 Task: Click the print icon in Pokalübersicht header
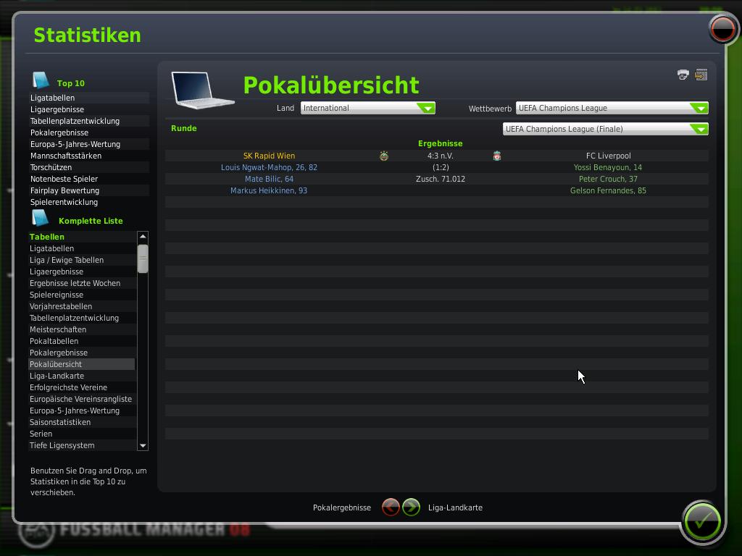click(x=683, y=75)
